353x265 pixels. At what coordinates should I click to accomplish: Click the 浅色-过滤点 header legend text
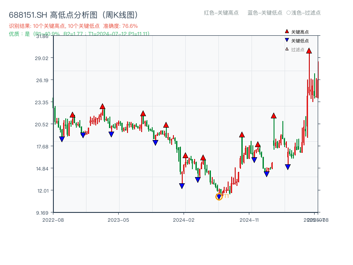click(306, 13)
